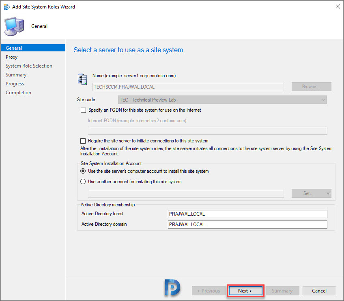The width and height of the screenshot is (344, 301).
Task: Go to the Proxy wizard step
Action: tap(11, 57)
